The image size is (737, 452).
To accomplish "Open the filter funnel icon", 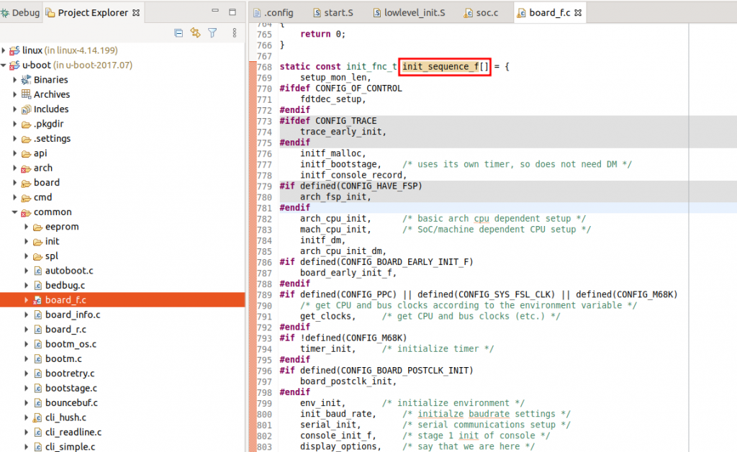I will pyautogui.click(x=212, y=33).
